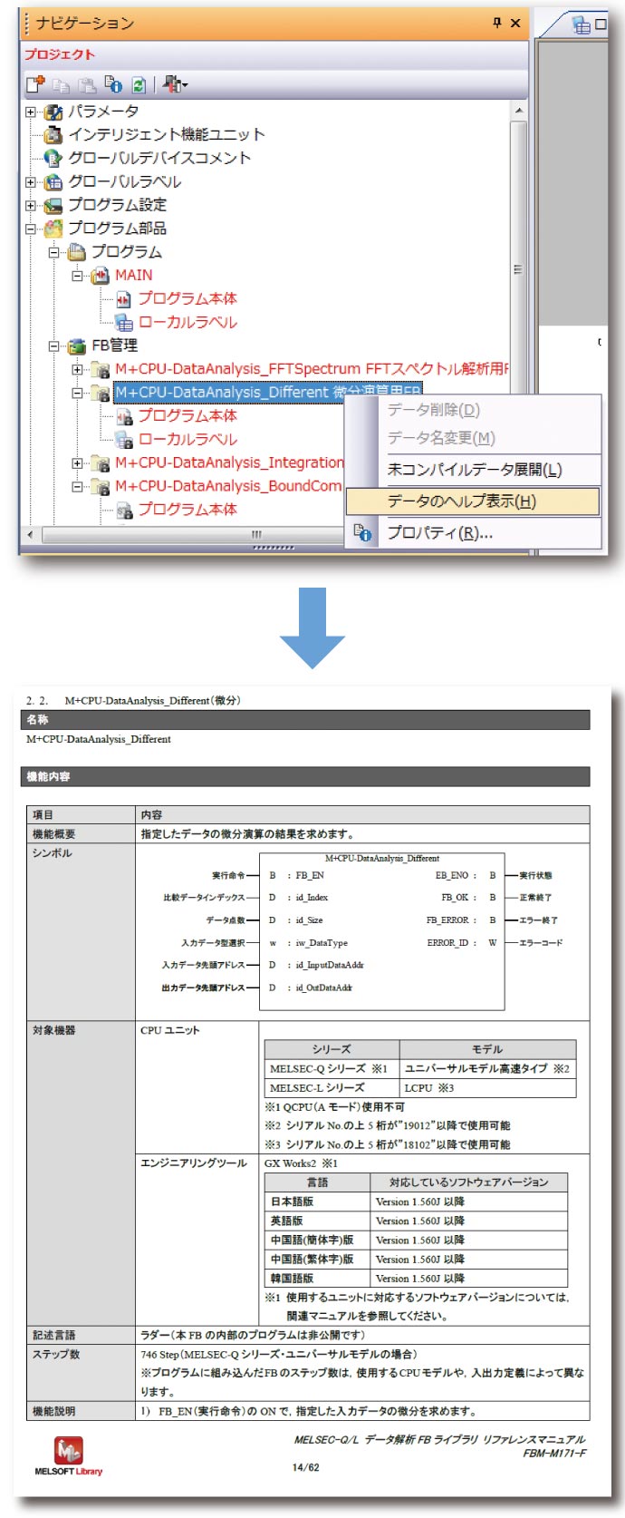625x1518 pixels.
Task: Collapse the DataAnalysis_BoundCom node
Action: (78, 487)
